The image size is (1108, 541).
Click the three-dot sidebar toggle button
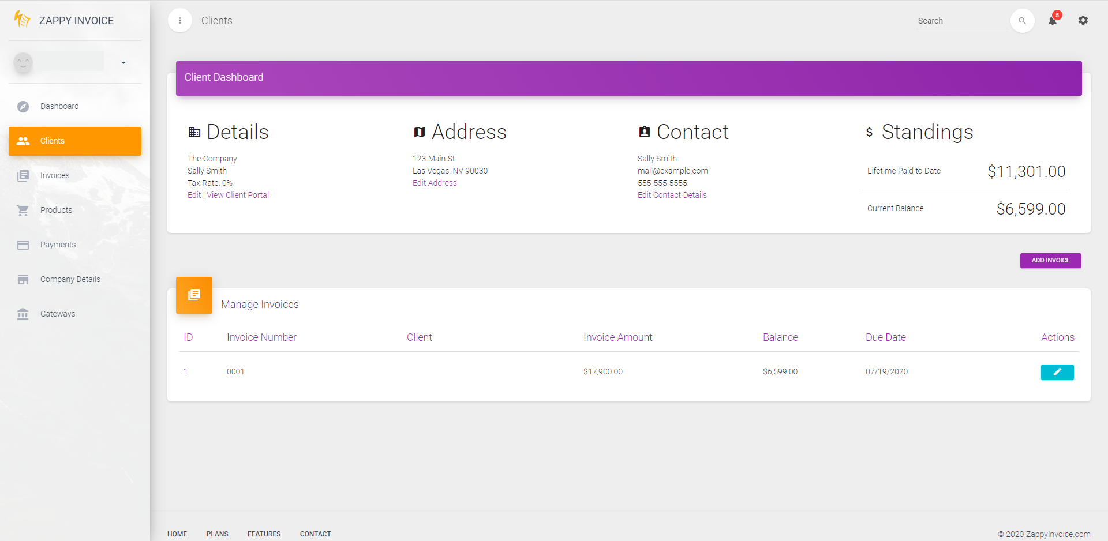pos(180,21)
